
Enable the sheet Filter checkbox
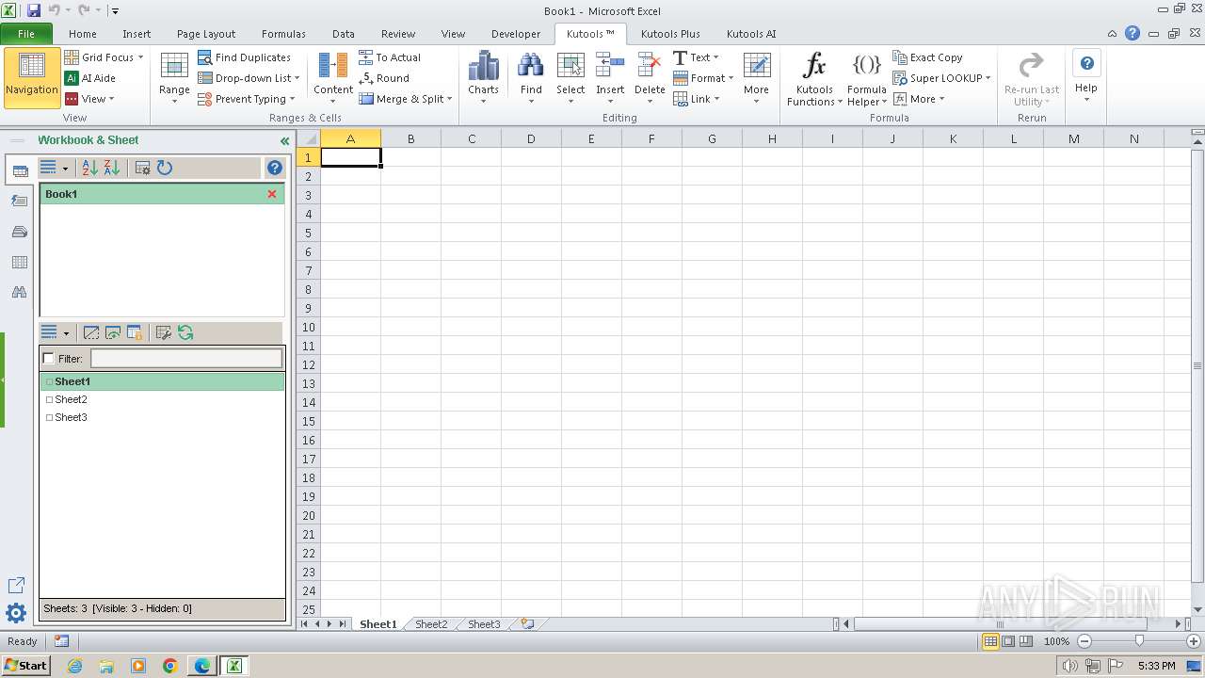(x=49, y=359)
